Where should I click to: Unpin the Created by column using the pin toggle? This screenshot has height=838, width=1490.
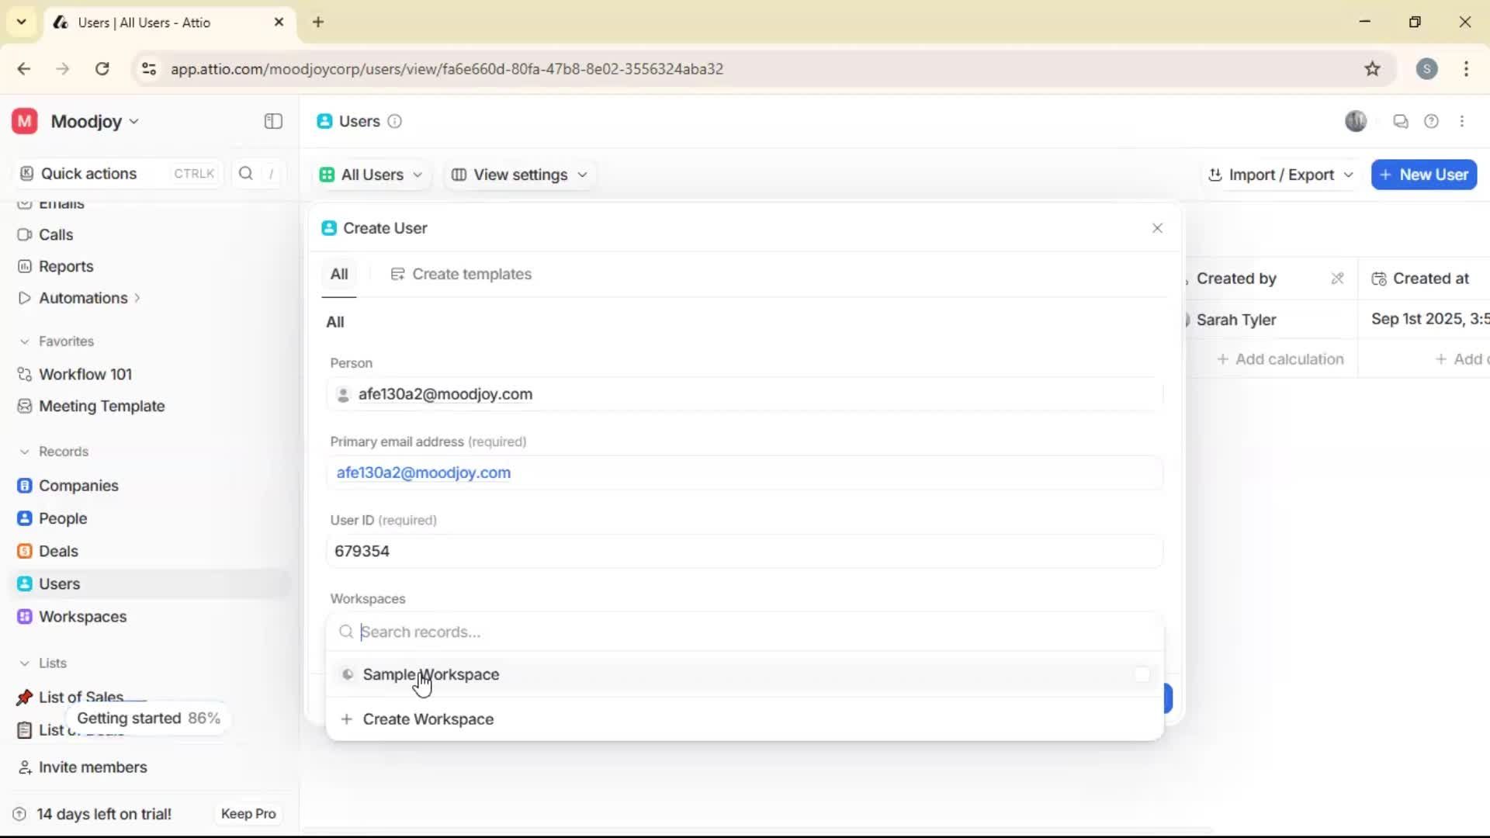pos(1337,278)
